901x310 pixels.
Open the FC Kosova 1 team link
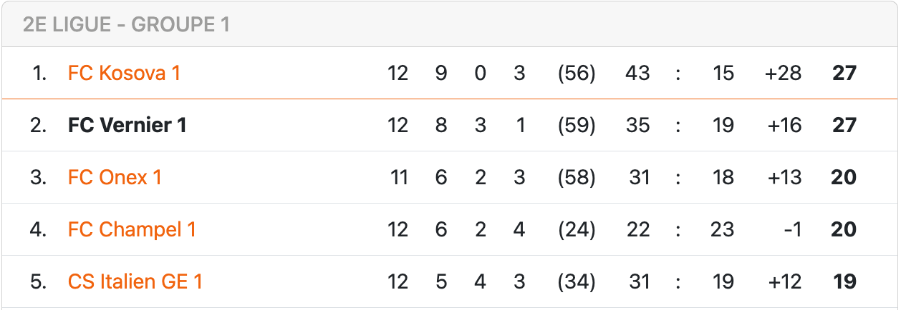point(124,73)
